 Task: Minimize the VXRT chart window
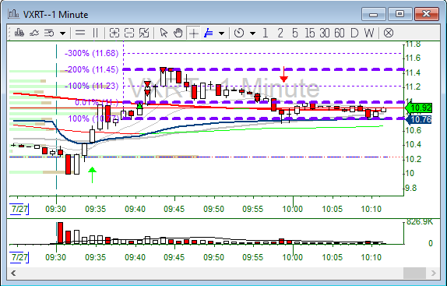[374, 14]
